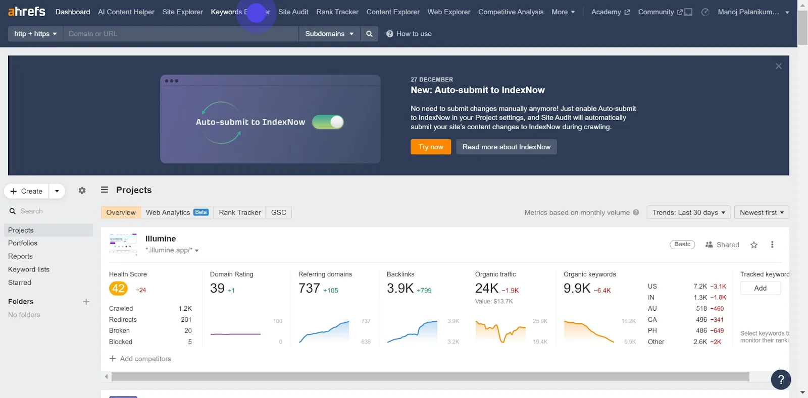Open Content Explorer
This screenshot has height=398, width=808.
coord(393,12)
